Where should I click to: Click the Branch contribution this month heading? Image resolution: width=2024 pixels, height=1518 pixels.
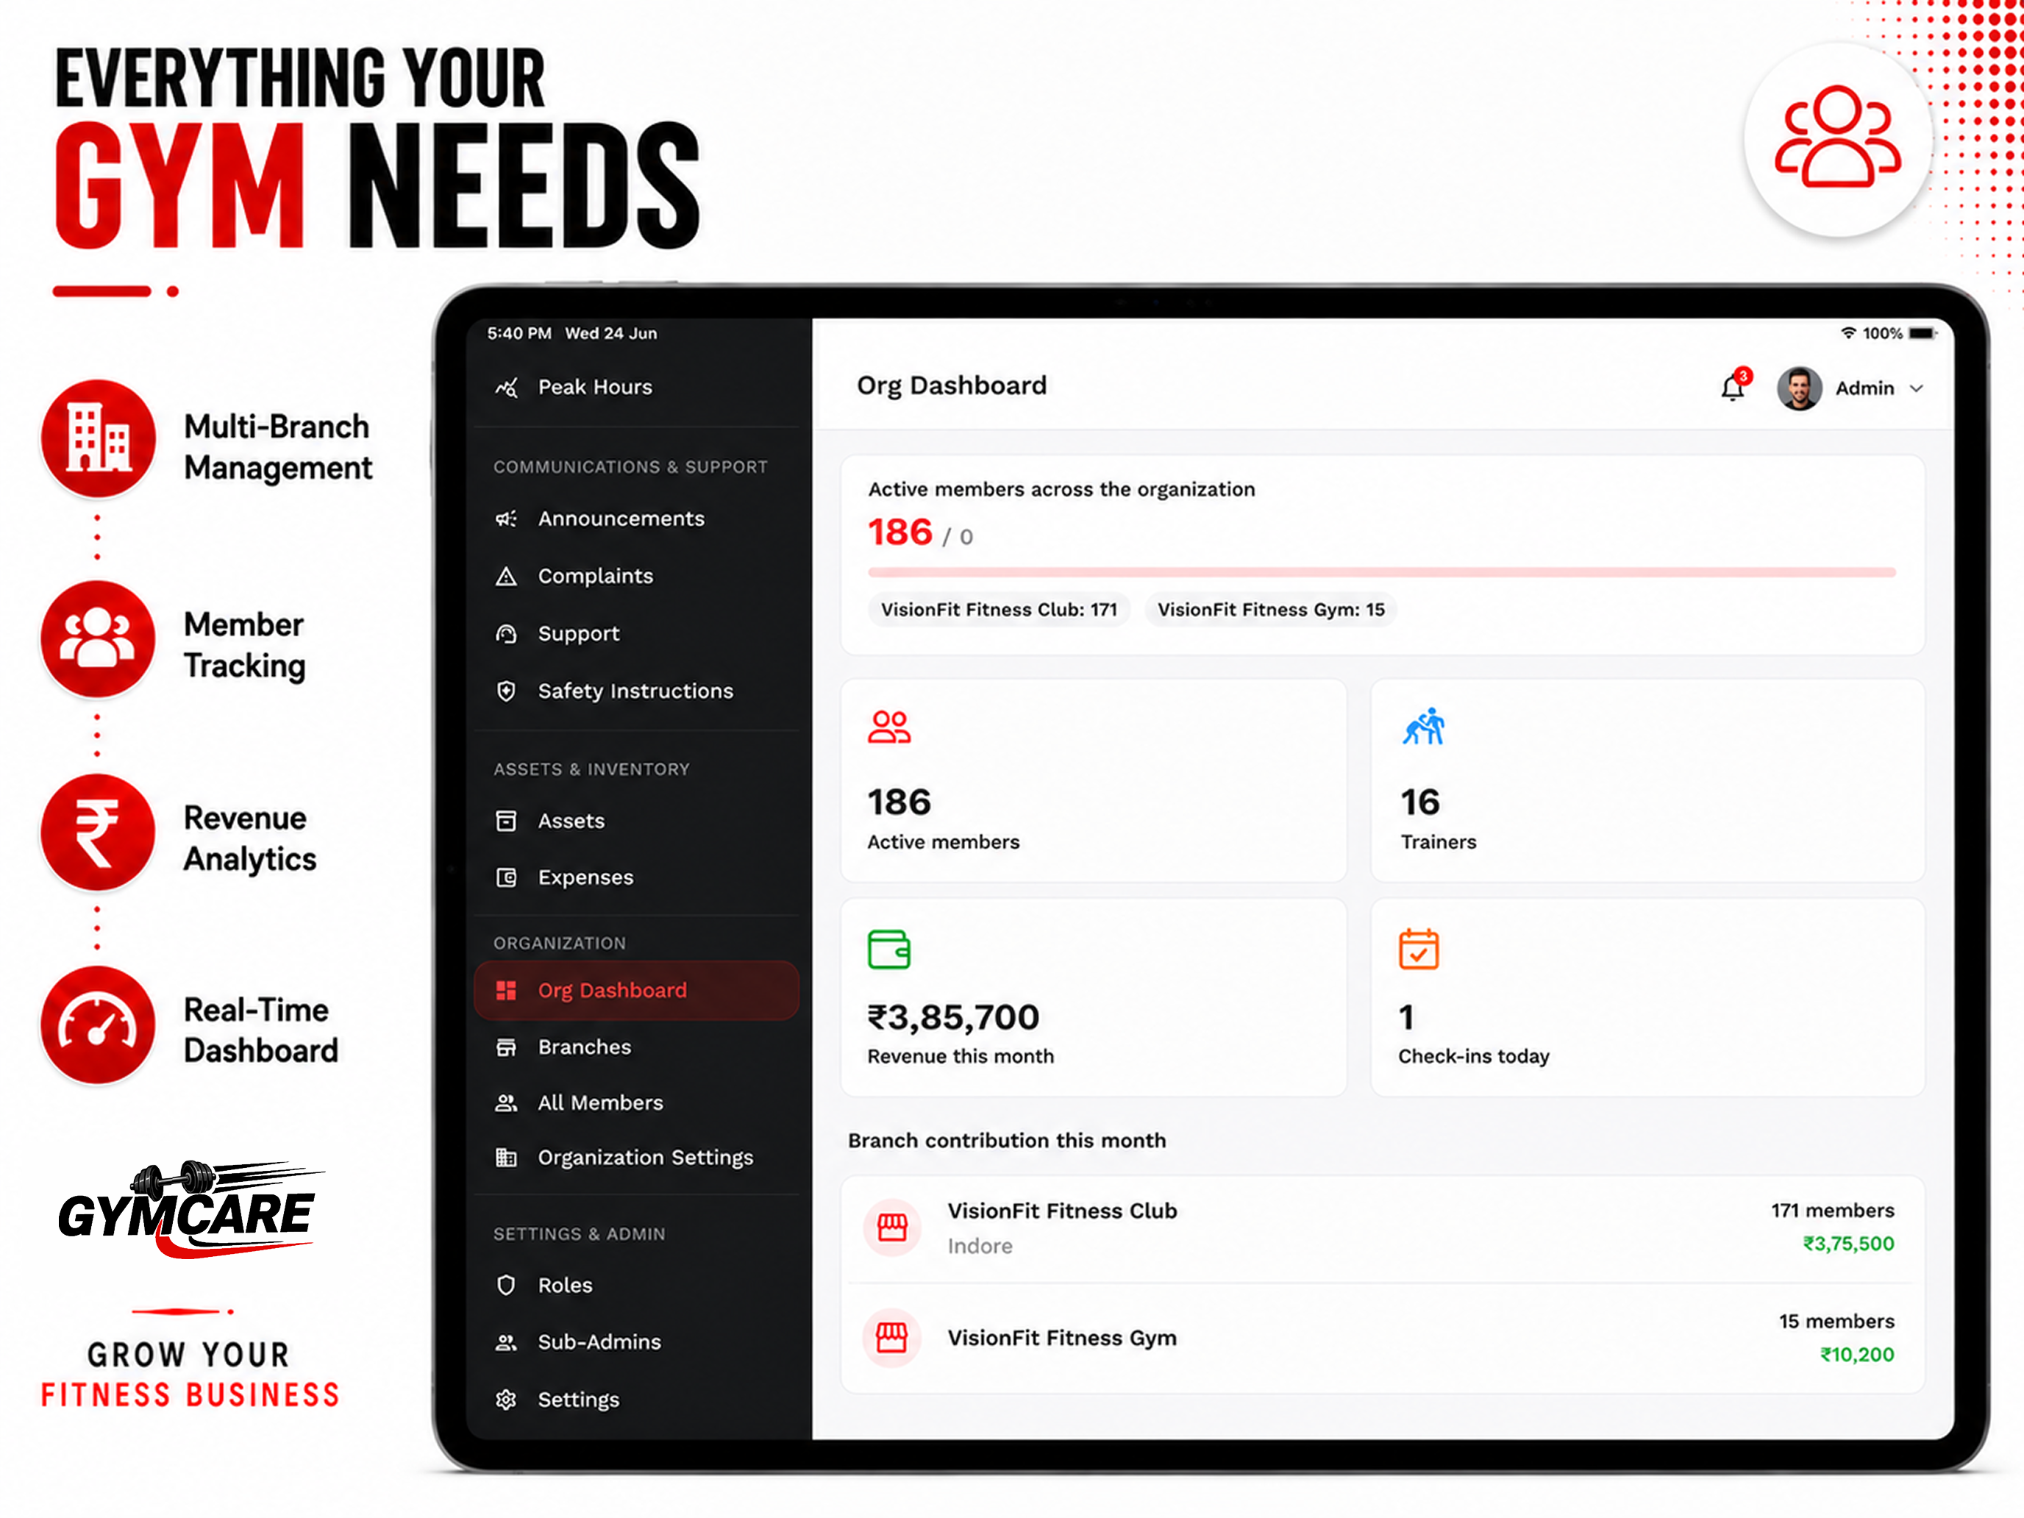1007,1140
